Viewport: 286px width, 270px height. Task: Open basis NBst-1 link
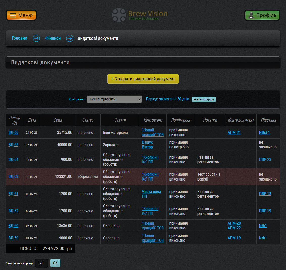coord(264,132)
